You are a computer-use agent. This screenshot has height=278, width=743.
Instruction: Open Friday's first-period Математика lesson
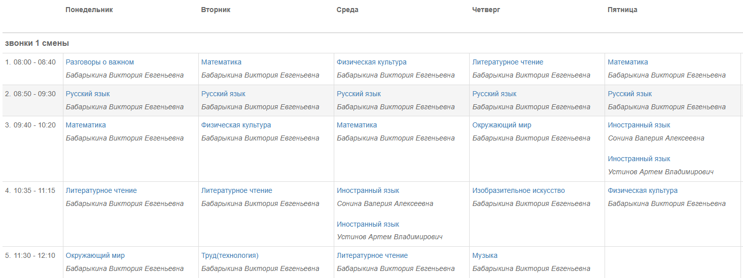click(628, 62)
